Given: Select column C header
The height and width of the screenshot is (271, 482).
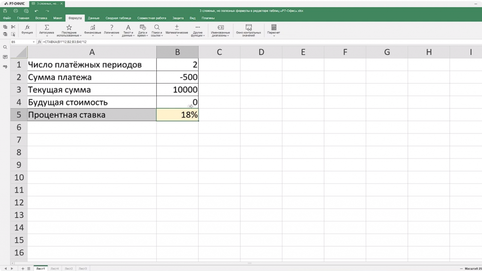Looking at the screenshot, I should point(219,52).
